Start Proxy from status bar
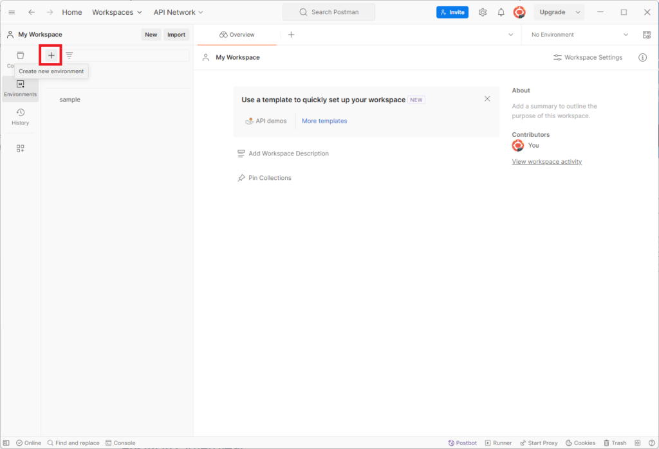Viewport: 659px width, 449px height. (x=539, y=443)
